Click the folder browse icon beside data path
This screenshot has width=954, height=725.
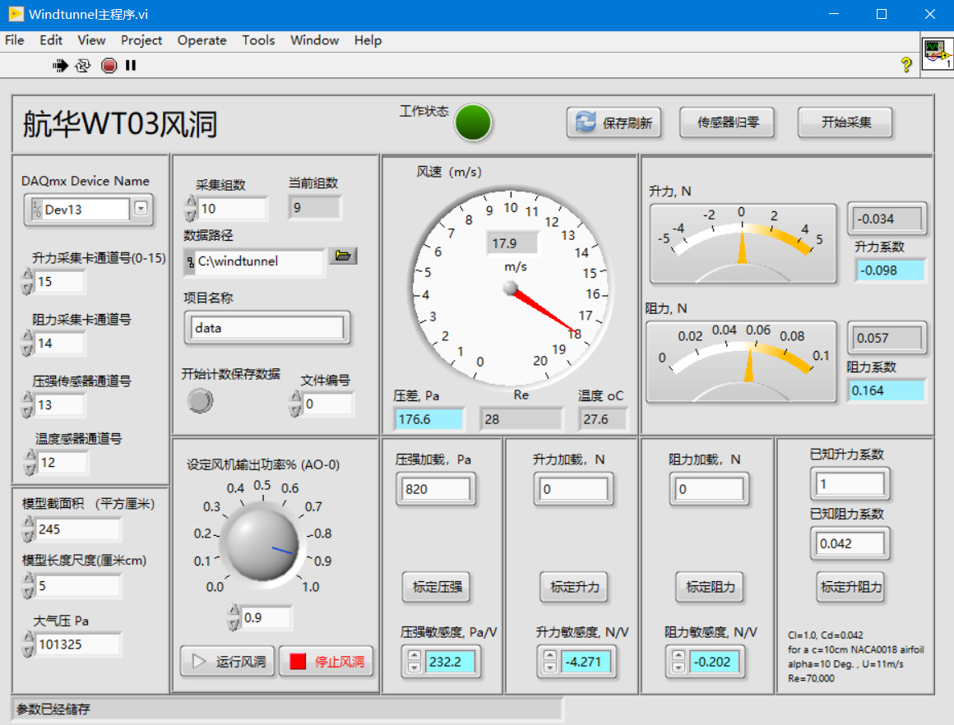343,256
